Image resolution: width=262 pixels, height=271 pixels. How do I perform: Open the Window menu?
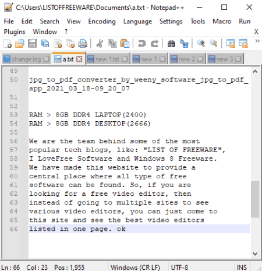coord(45,31)
